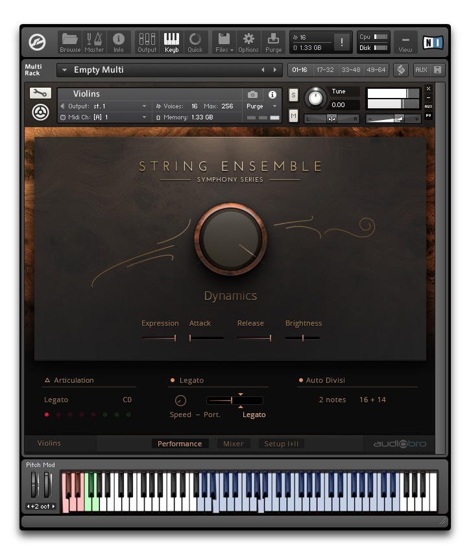This screenshot has height=554, width=471.
Task: Open the Output st. 1 dropdown
Action: pyautogui.click(x=104, y=106)
